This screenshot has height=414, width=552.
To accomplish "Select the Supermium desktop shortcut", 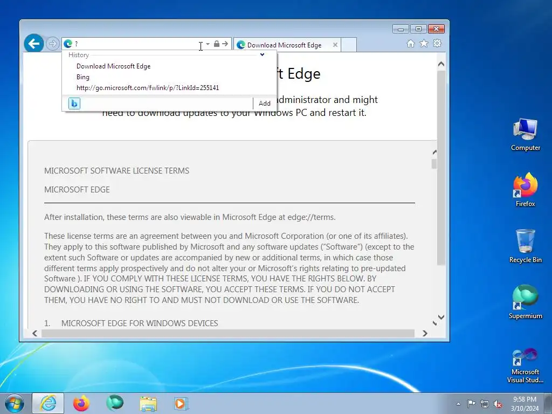I will click(525, 302).
